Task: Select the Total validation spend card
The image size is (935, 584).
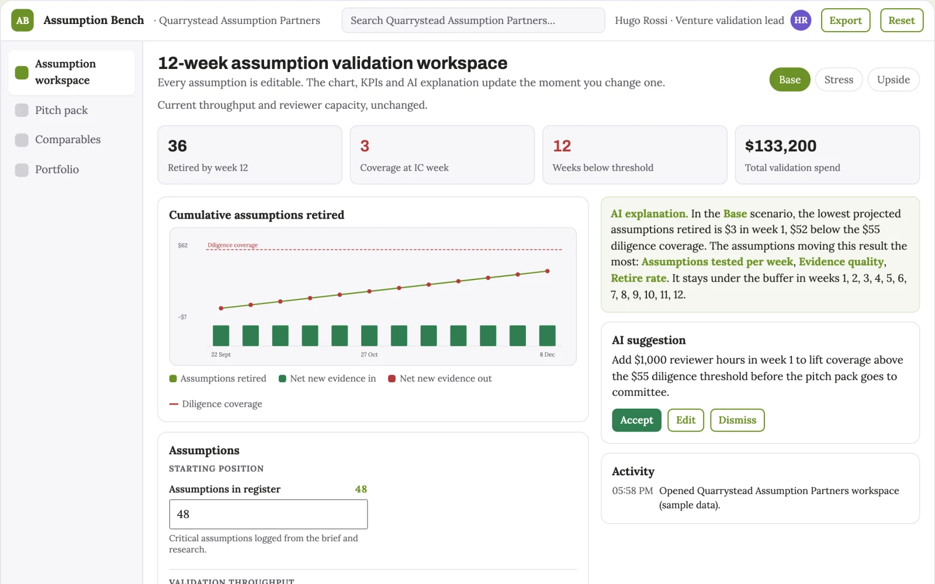Action: point(827,155)
